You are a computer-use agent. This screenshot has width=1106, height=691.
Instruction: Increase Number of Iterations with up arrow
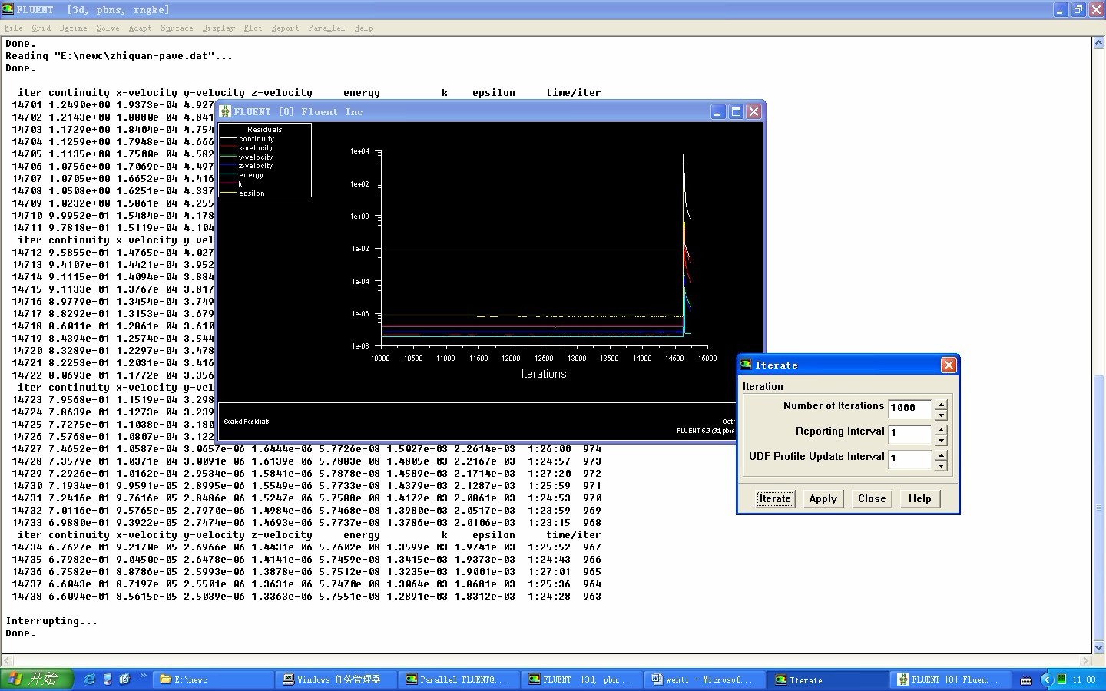941,403
